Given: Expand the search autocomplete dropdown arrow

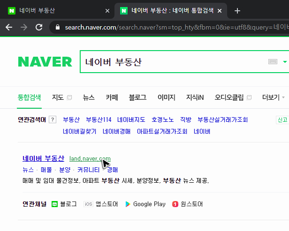Looking at the screenshot, I should [x=285, y=62].
